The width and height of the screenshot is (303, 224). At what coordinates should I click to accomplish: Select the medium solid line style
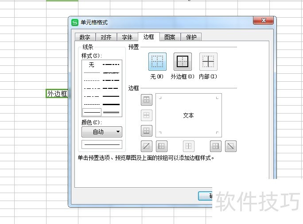click(x=111, y=96)
